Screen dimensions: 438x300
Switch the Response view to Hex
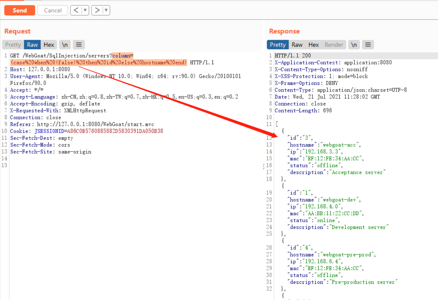[313, 45]
